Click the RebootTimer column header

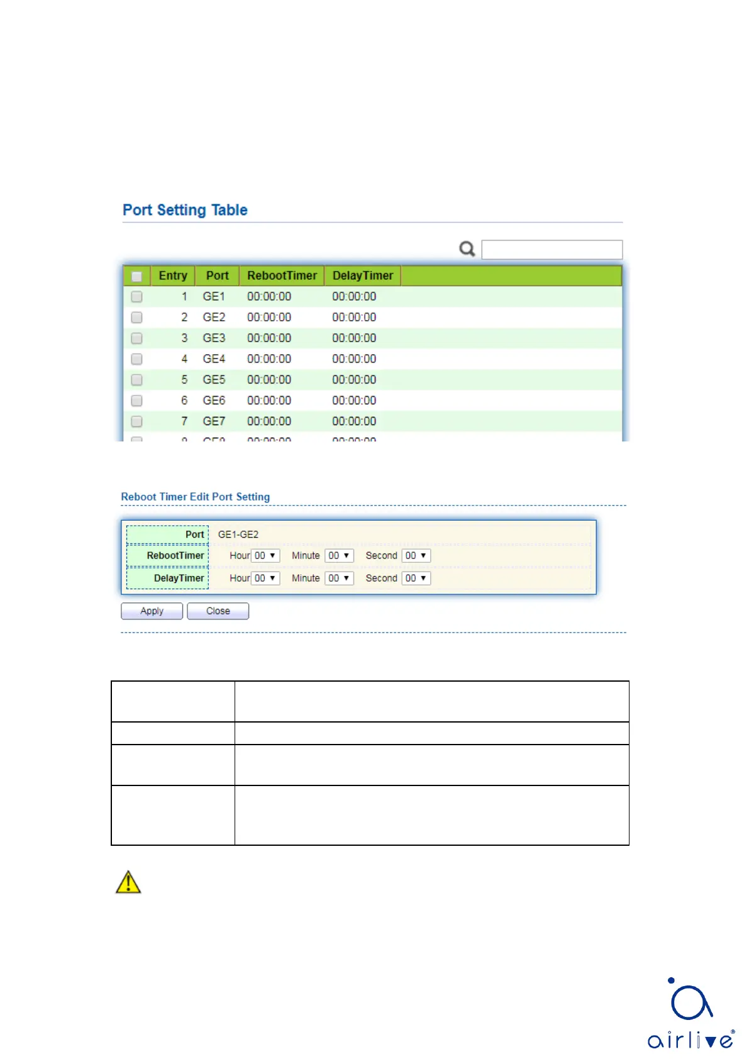(282, 276)
